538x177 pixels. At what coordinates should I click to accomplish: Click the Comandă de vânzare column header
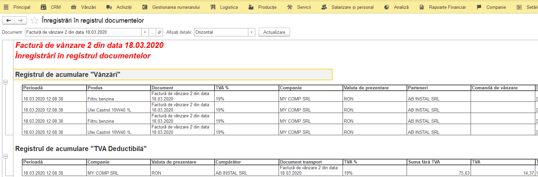[x=503, y=88]
